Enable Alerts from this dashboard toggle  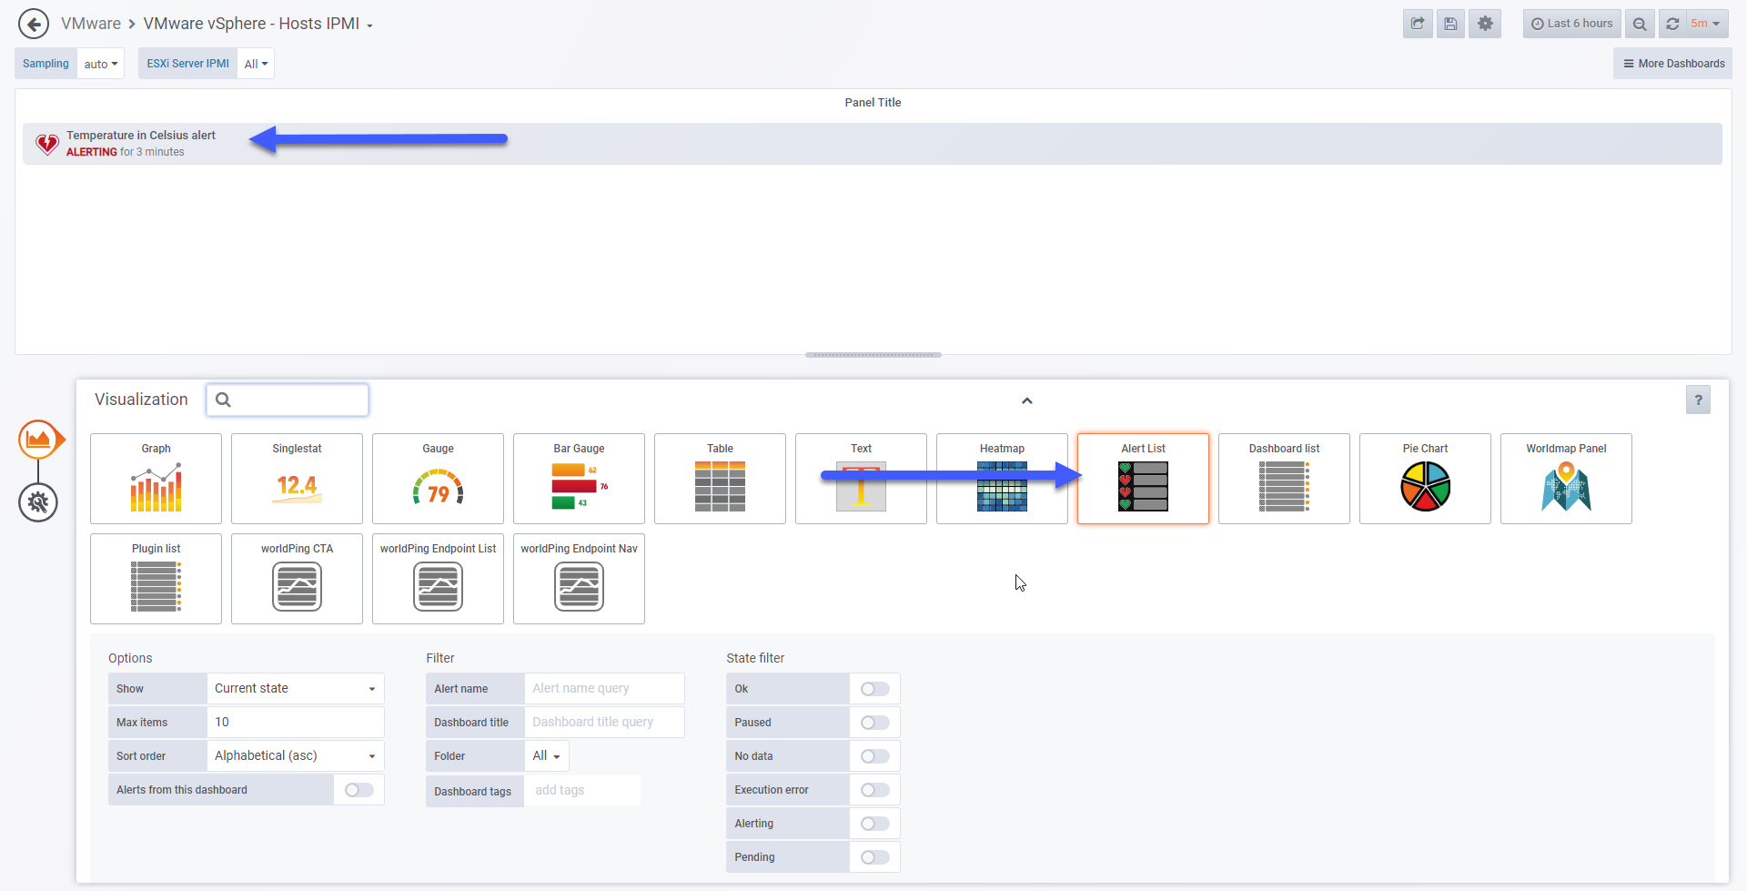click(359, 790)
